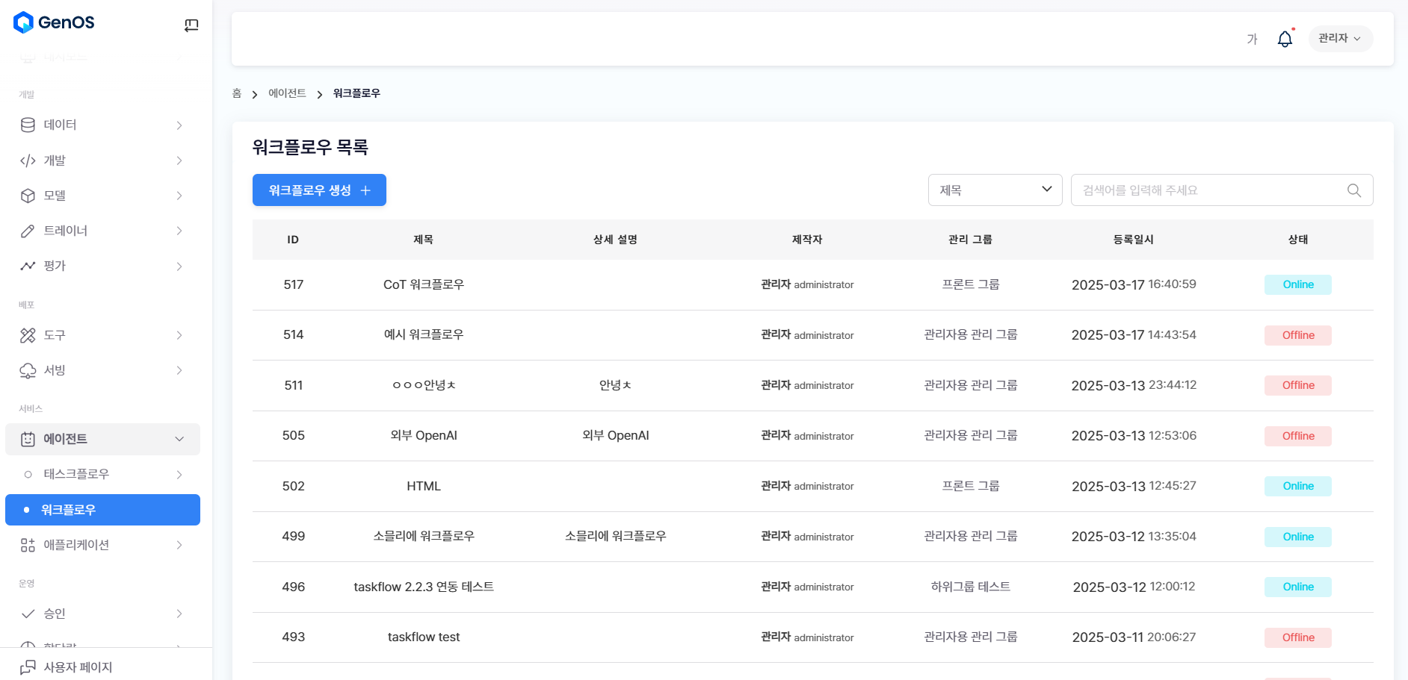Viewport: 1408px width, 680px height.
Task: Click the 모델 cube icon
Action: [x=28, y=196]
